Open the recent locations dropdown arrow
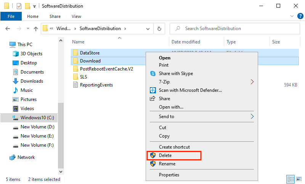The image size is (305, 184). pos(28,29)
